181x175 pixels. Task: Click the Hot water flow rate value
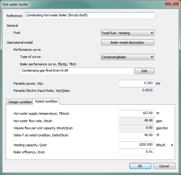(x=136, y=121)
